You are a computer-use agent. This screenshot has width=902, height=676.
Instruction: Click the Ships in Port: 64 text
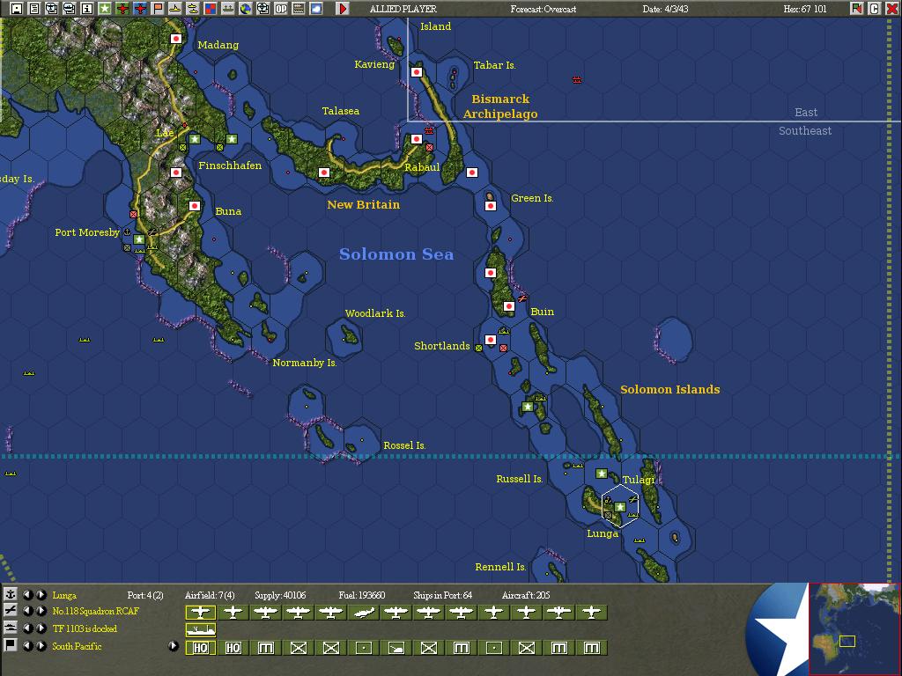442,595
